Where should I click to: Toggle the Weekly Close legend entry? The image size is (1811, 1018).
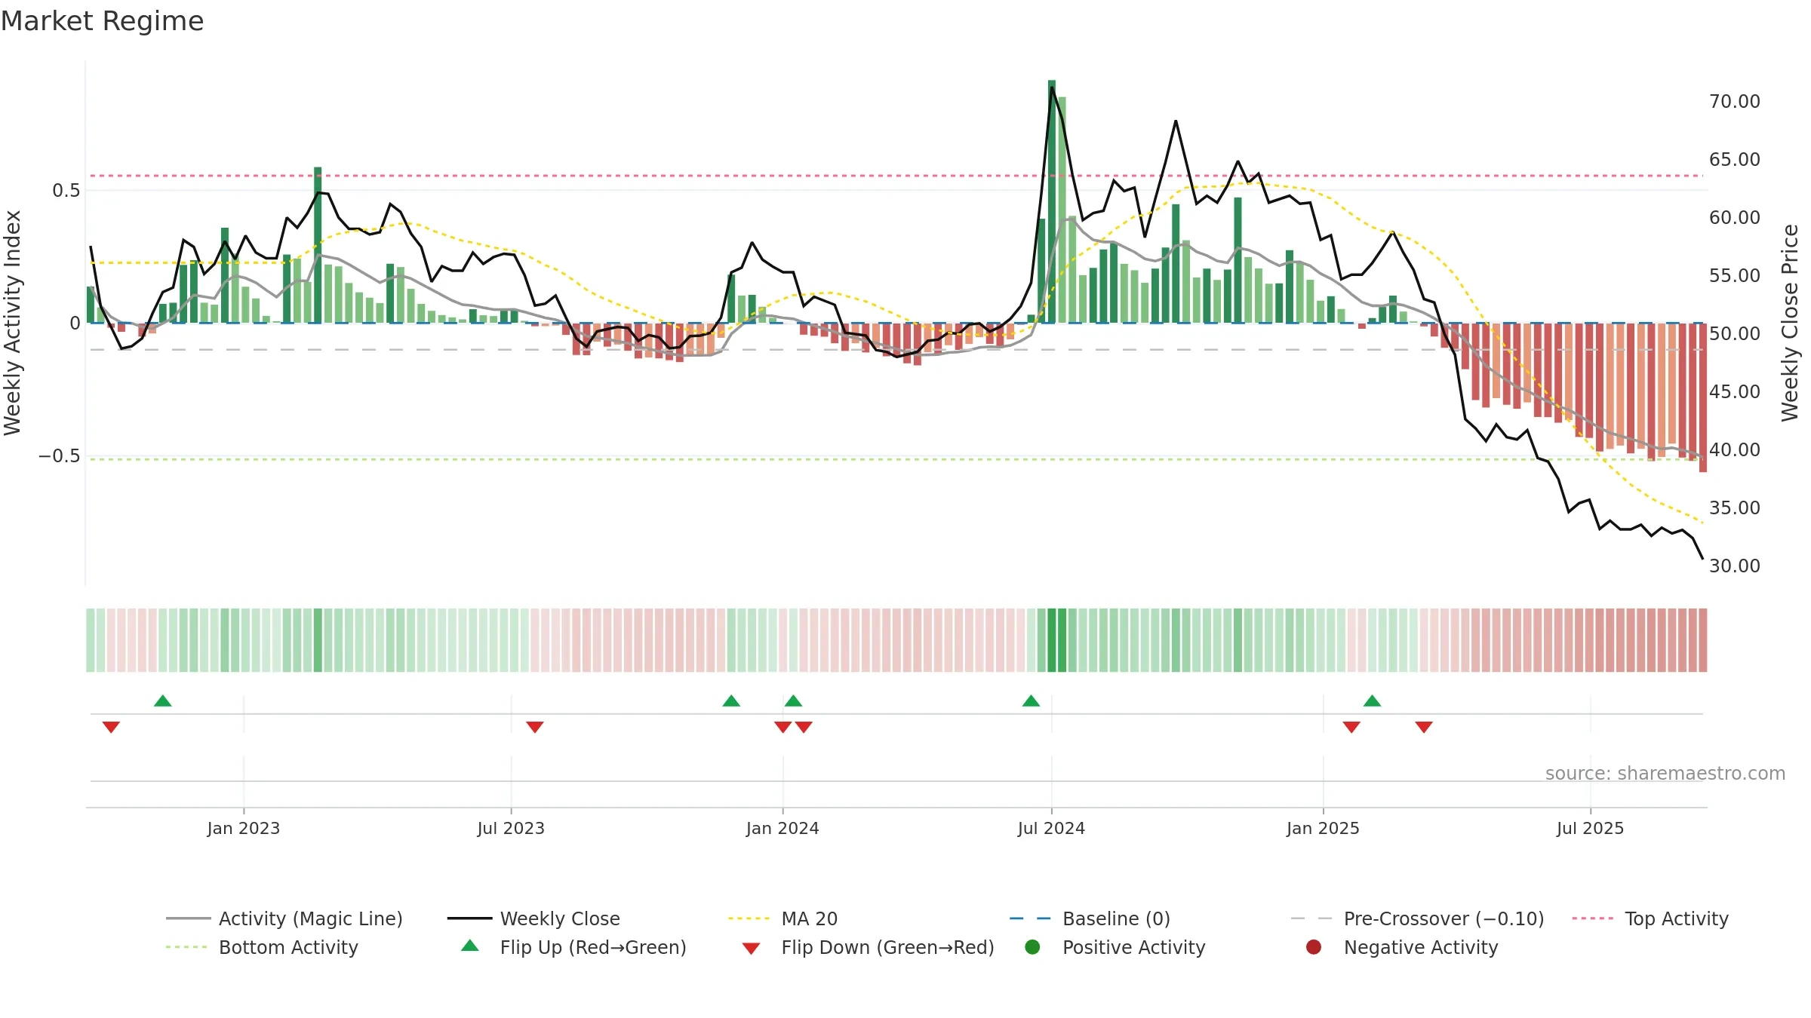533,918
